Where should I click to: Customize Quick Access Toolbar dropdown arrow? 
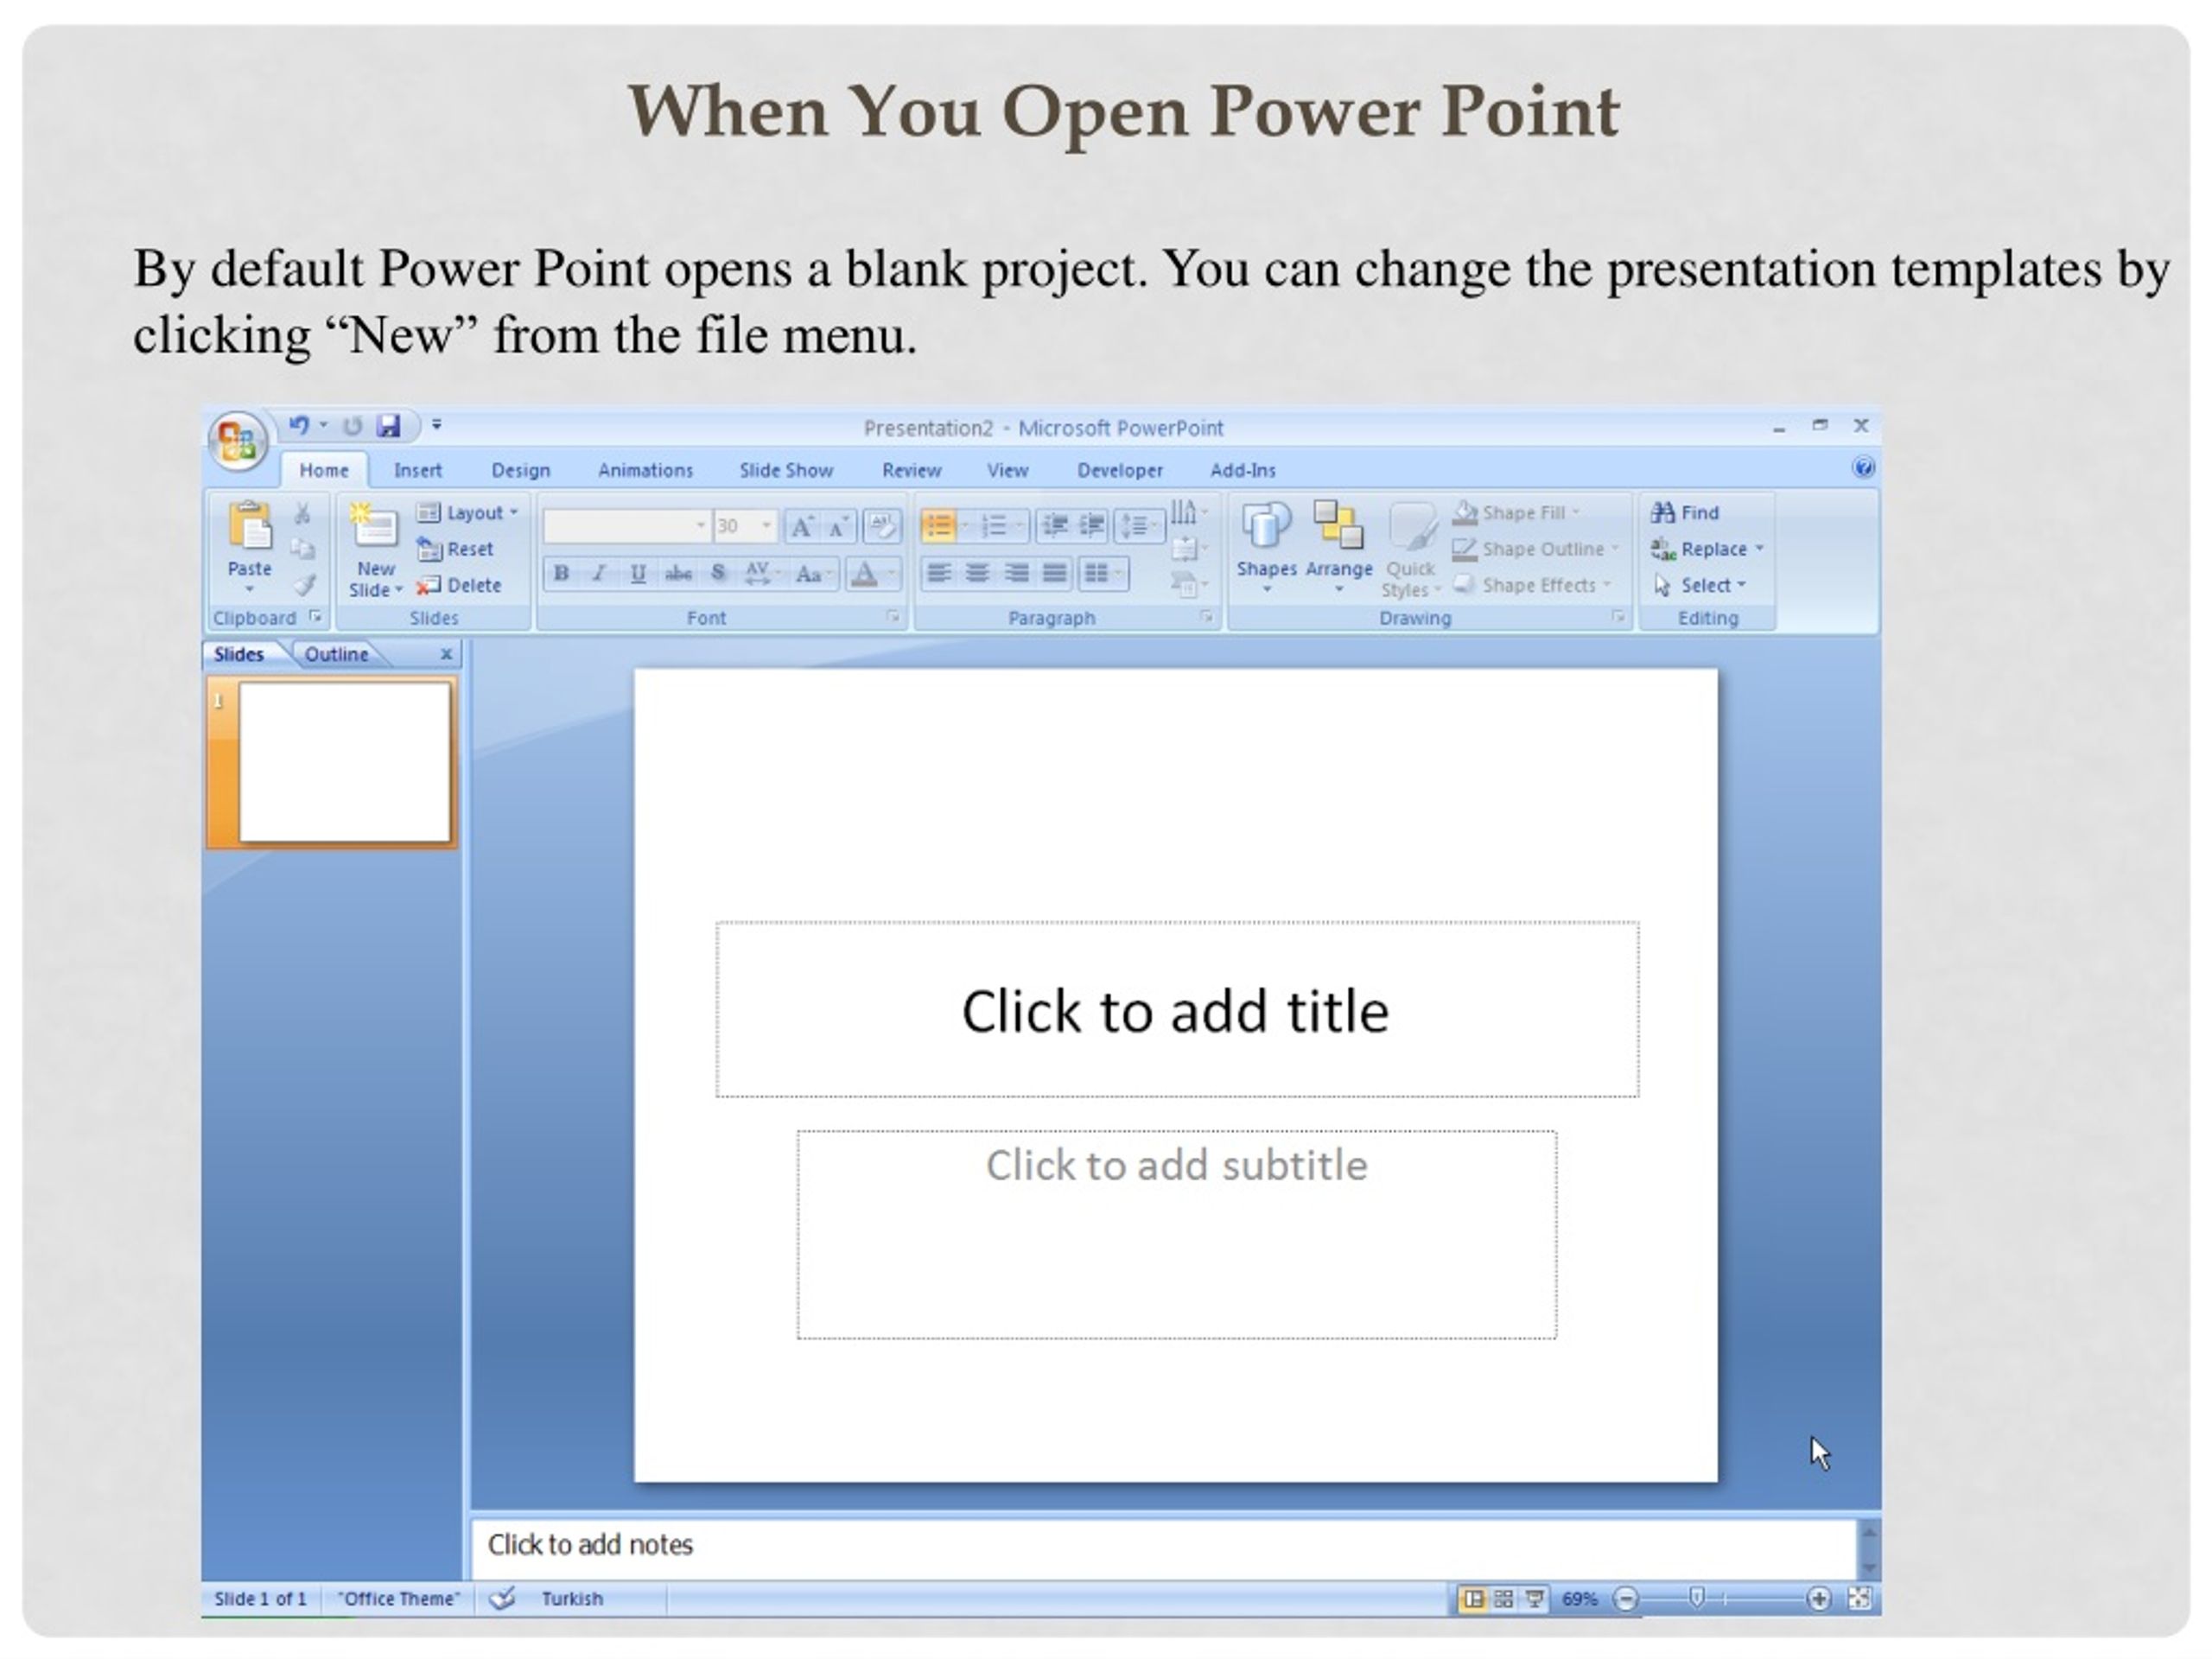tap(436, 425)
